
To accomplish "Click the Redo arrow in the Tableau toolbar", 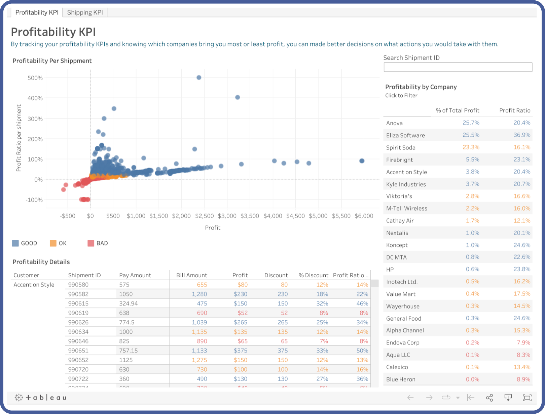I will [429, 398].
